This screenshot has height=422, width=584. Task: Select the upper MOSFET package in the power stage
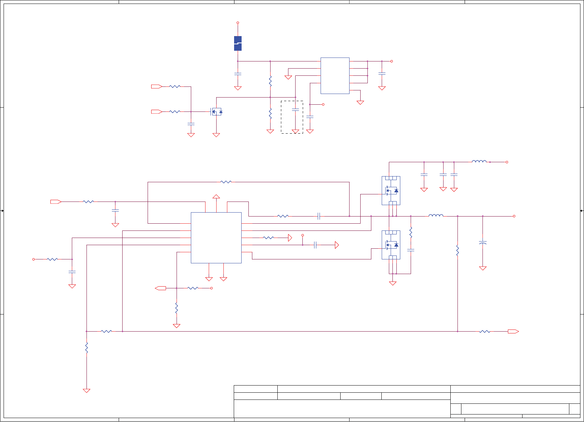click(x=391, y=190)
